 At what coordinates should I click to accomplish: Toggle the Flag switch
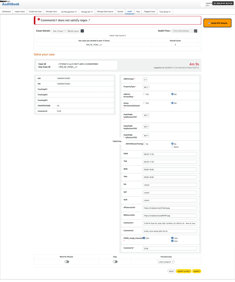[115, 262]
